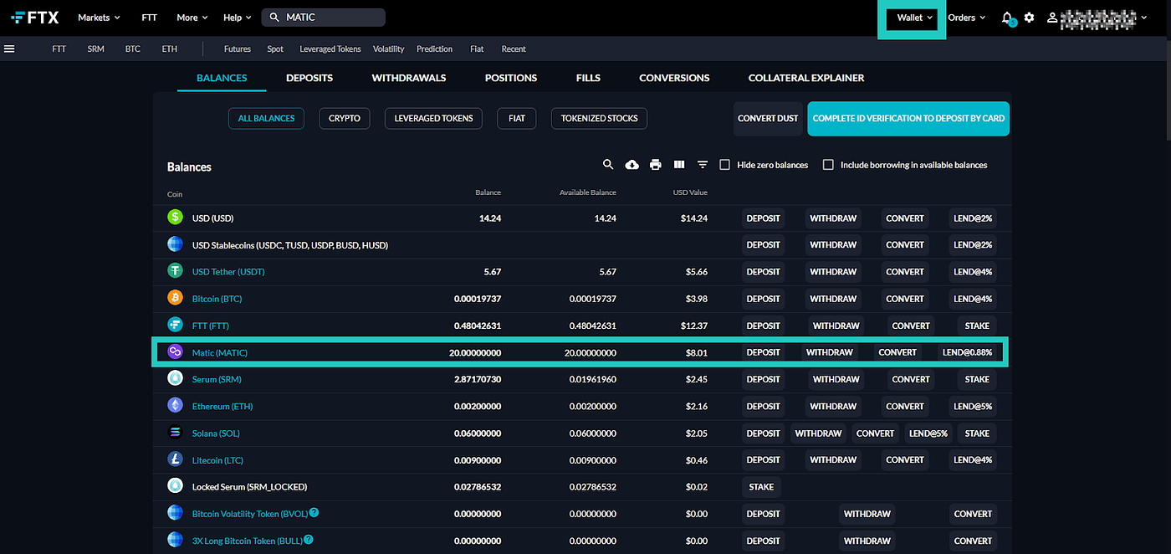
Task: Search the balances list
Action: pyautogui.click(x=609, y=165)
